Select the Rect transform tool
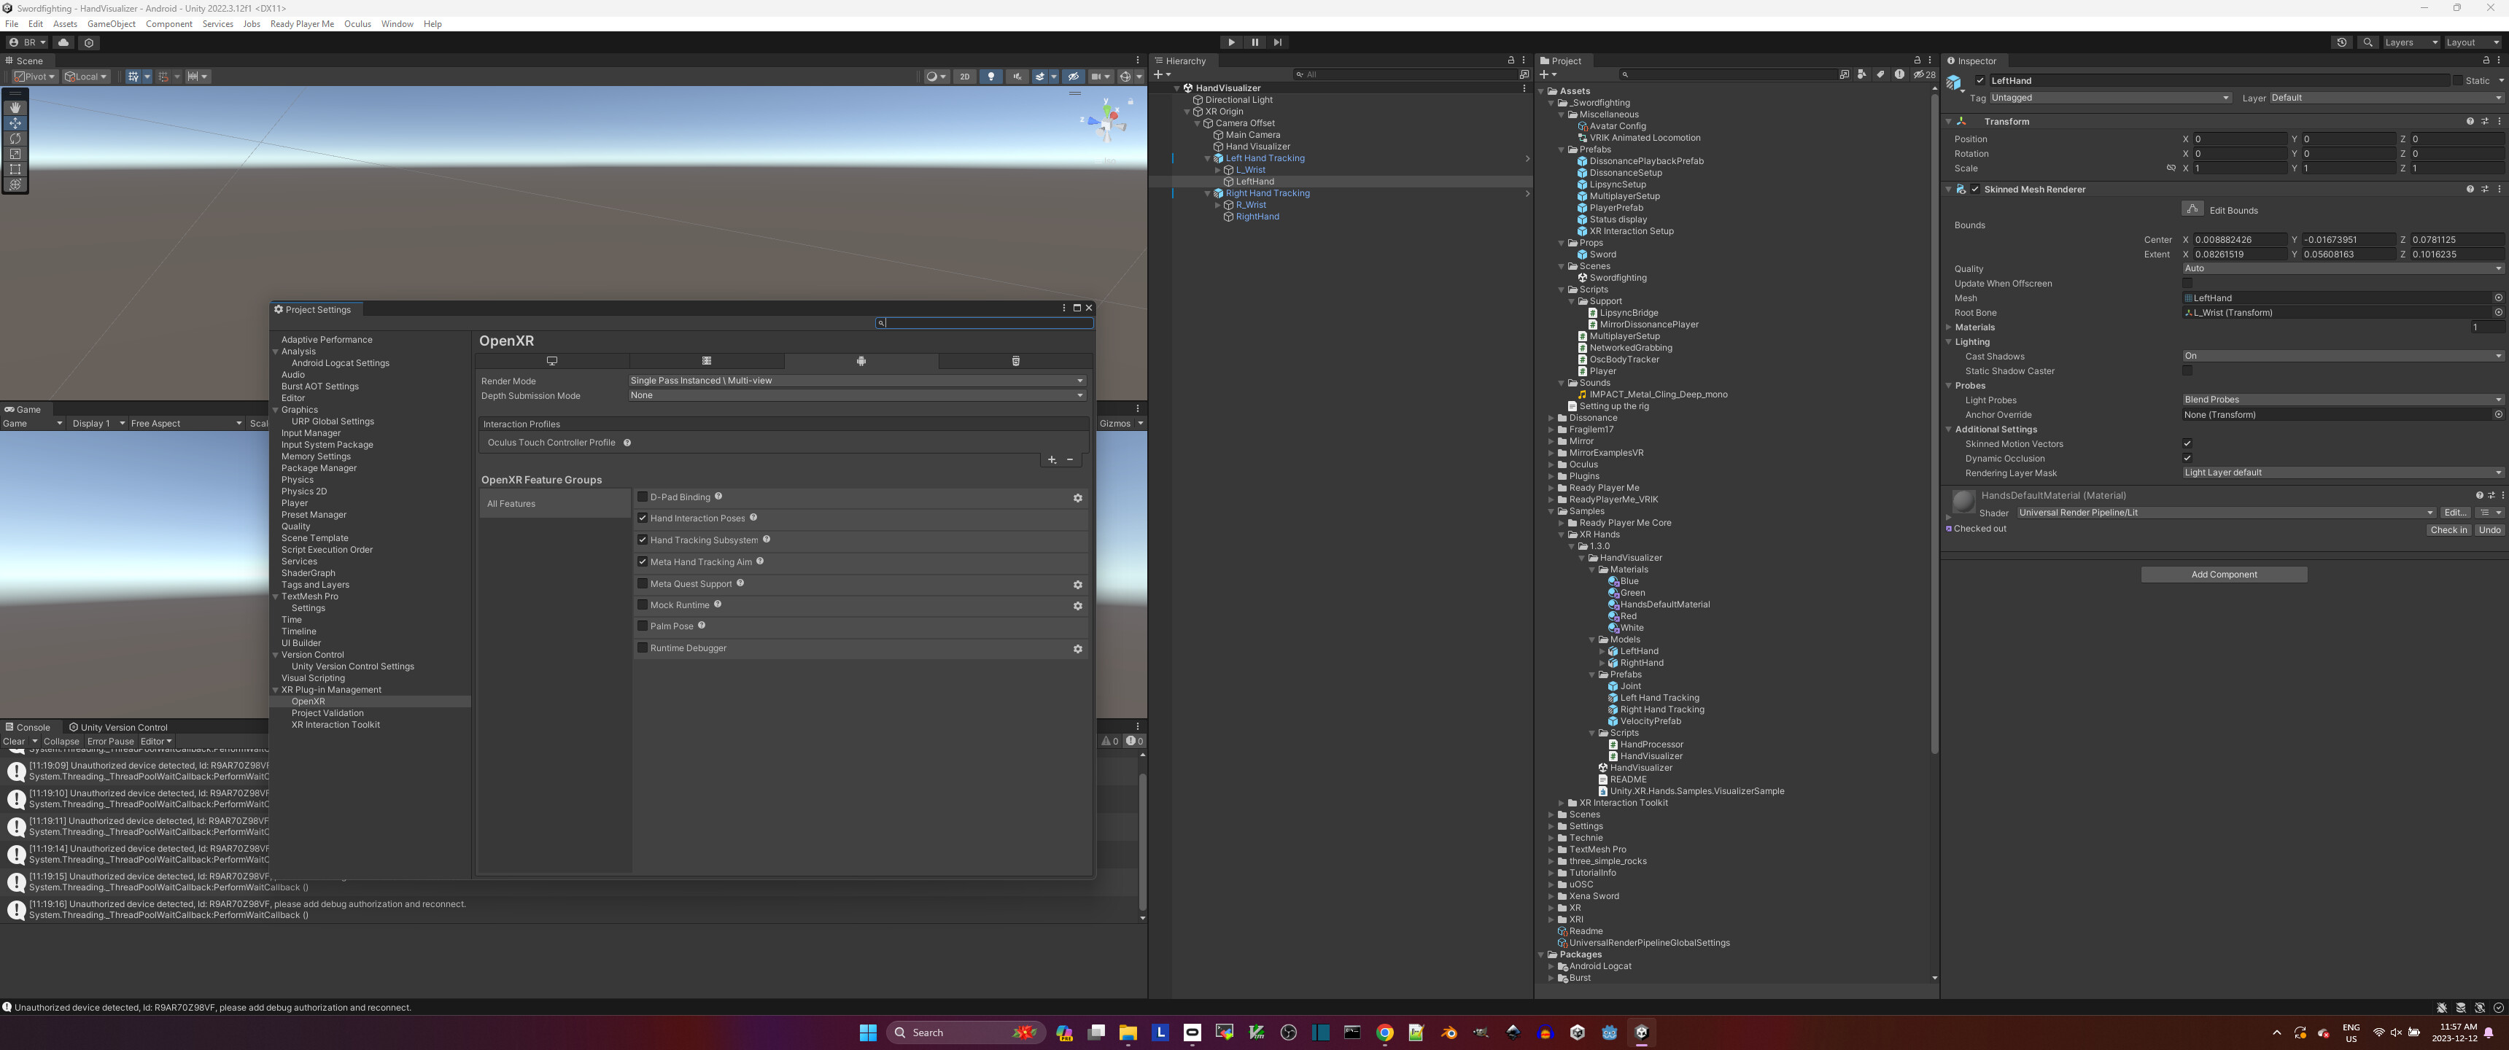2509x1050 pixels. tap(15, 169)
